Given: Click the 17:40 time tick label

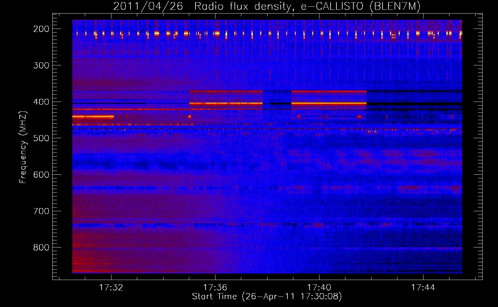Looking at the screenshot, I should 319,287.
